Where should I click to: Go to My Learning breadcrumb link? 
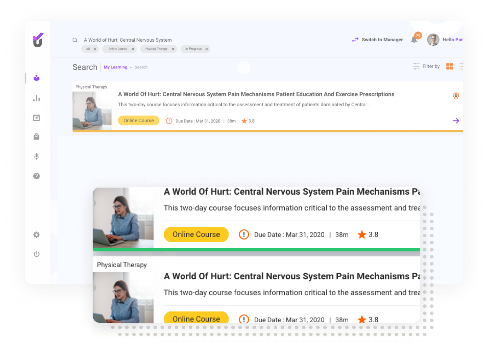click(x=115, y=67)
